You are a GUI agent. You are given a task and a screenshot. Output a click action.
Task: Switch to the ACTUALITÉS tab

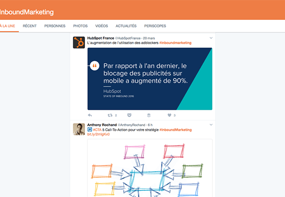pos(126,26)
